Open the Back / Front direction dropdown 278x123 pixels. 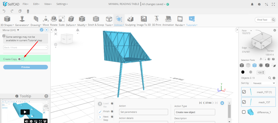coord(26,48)
